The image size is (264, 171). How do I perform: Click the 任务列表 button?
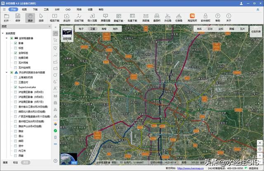(x=256, y=31)
